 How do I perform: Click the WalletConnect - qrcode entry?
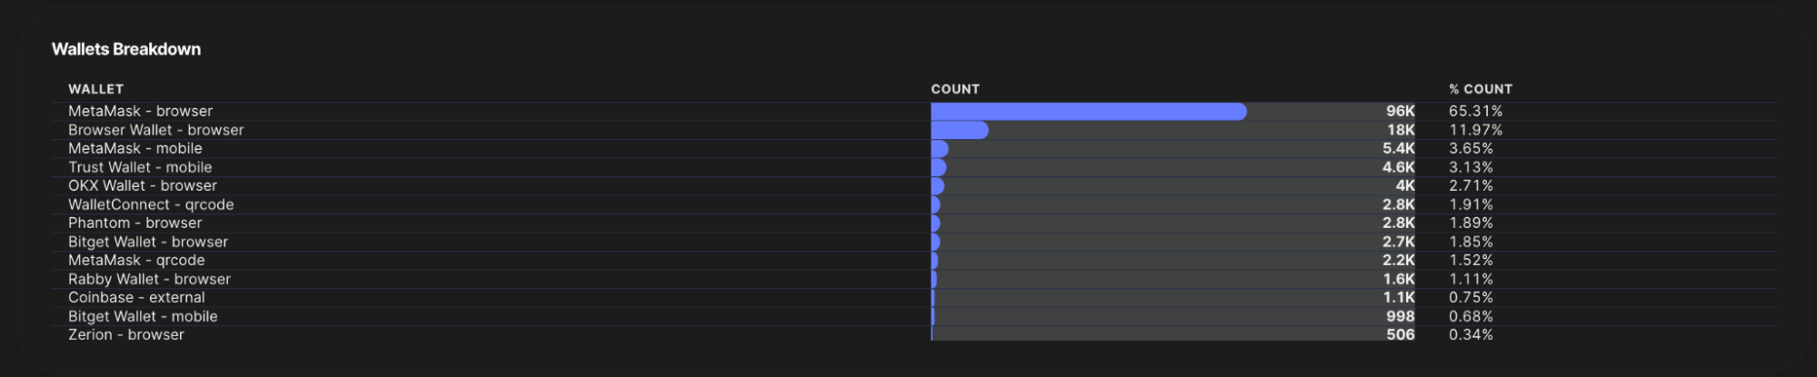pos(151,204)
